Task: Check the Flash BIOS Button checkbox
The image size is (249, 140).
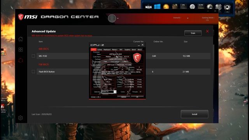Action: click(x=33, y=72)
